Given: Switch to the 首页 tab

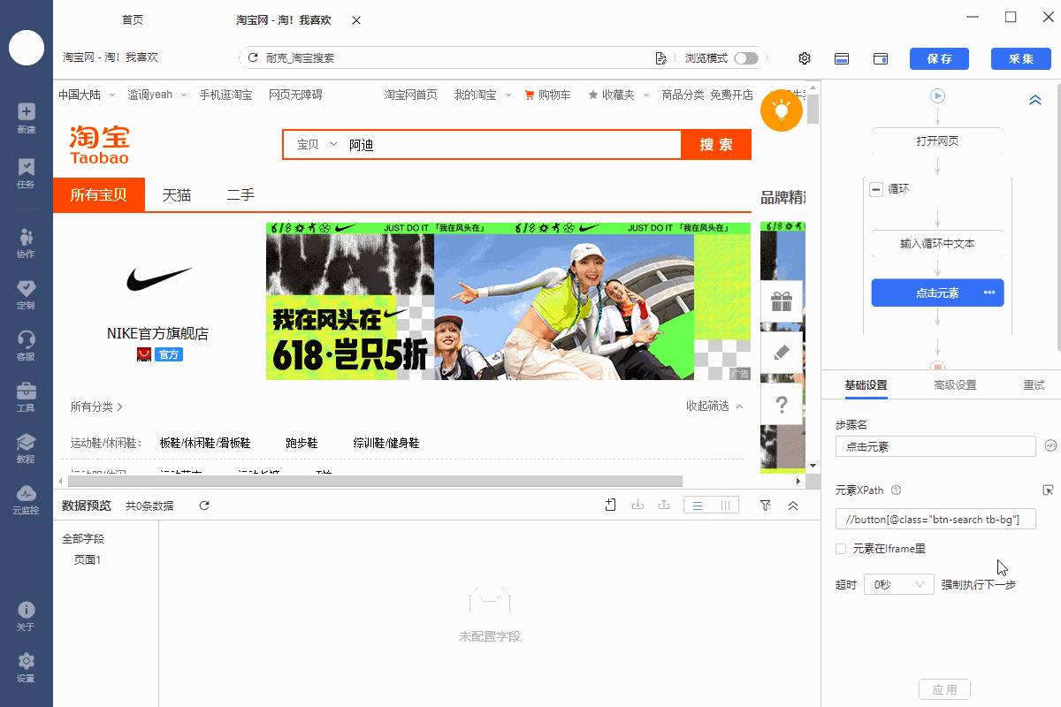Looking at the screenshot, I should coord(133,20).
